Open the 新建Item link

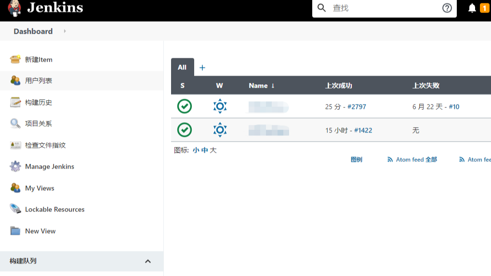[39, 59]
